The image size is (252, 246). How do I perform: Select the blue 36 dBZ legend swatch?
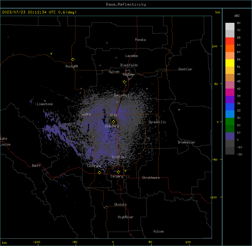230,107
